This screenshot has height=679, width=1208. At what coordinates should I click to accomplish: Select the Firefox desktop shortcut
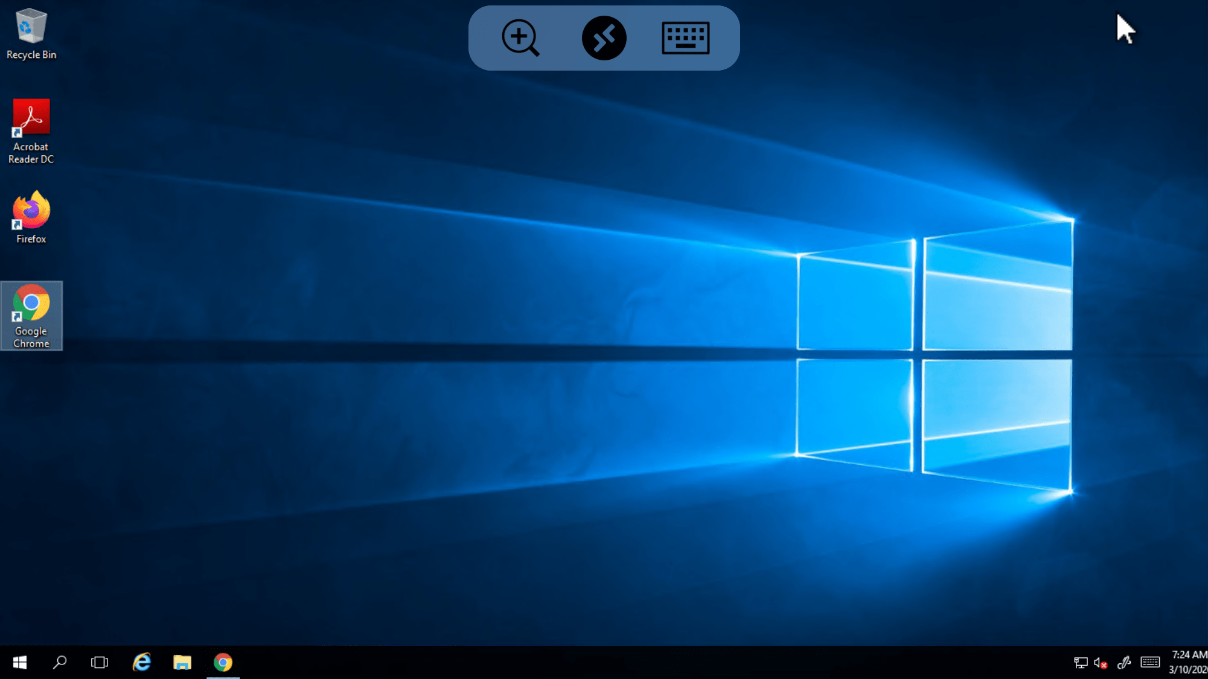pyautogui.click(x=31, y=217)
